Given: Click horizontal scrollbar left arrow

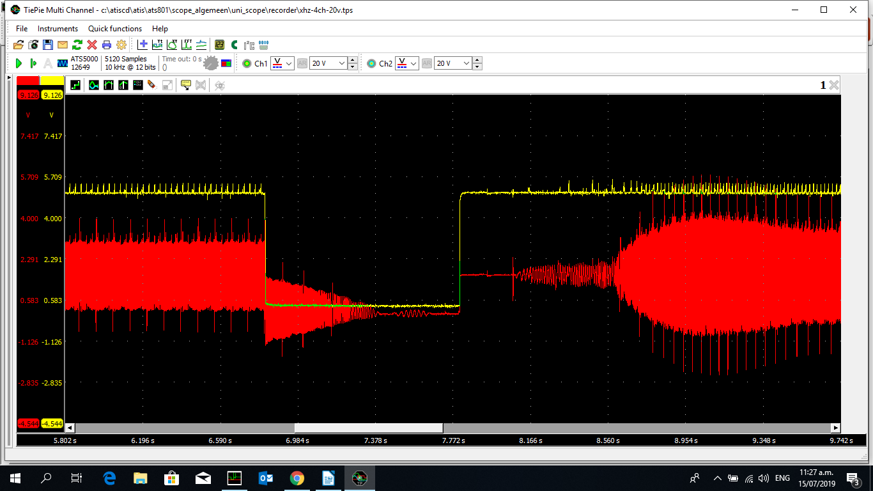Looking at the screenshot, I should point(70,428).
